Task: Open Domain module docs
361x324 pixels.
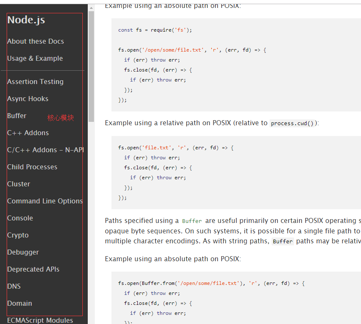Action: 20,303
